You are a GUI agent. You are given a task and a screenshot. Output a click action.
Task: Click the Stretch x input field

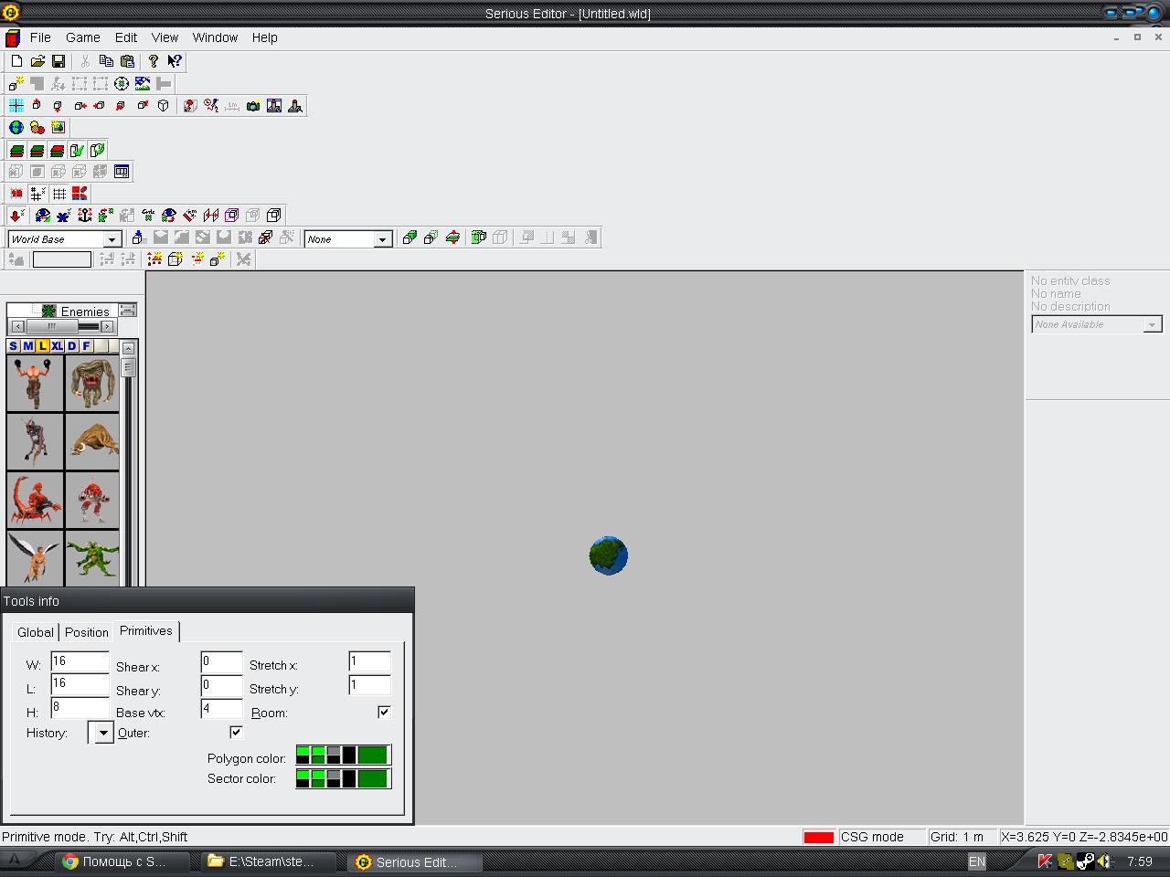pyautogui.click(x=369, y=661)
